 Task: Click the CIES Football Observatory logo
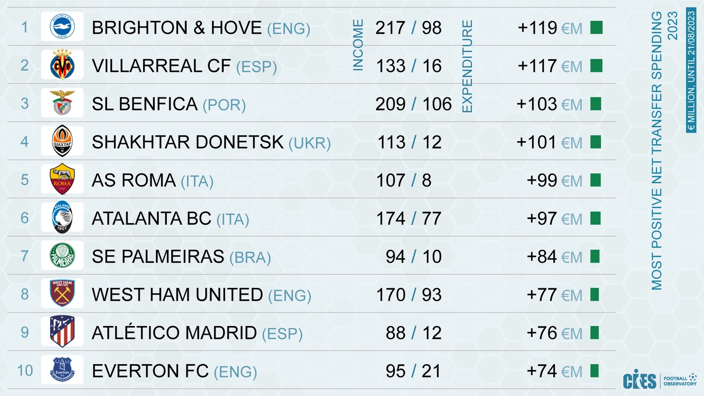pos(660,380)
